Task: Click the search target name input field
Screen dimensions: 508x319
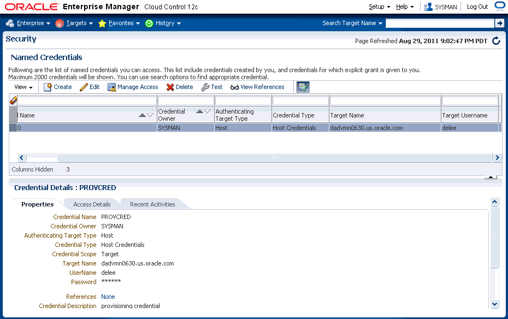Action: coord(440,23)
